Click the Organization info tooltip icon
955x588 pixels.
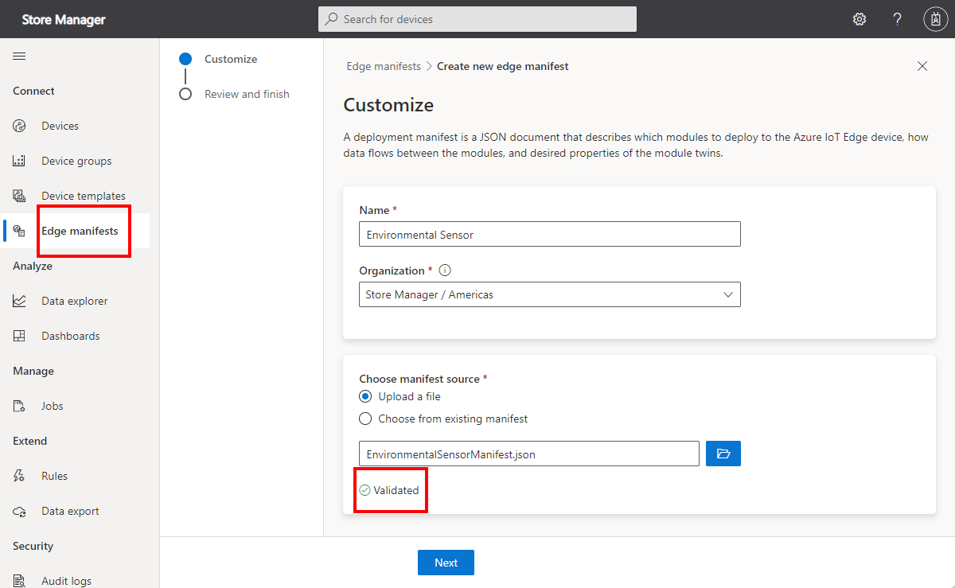445,270
